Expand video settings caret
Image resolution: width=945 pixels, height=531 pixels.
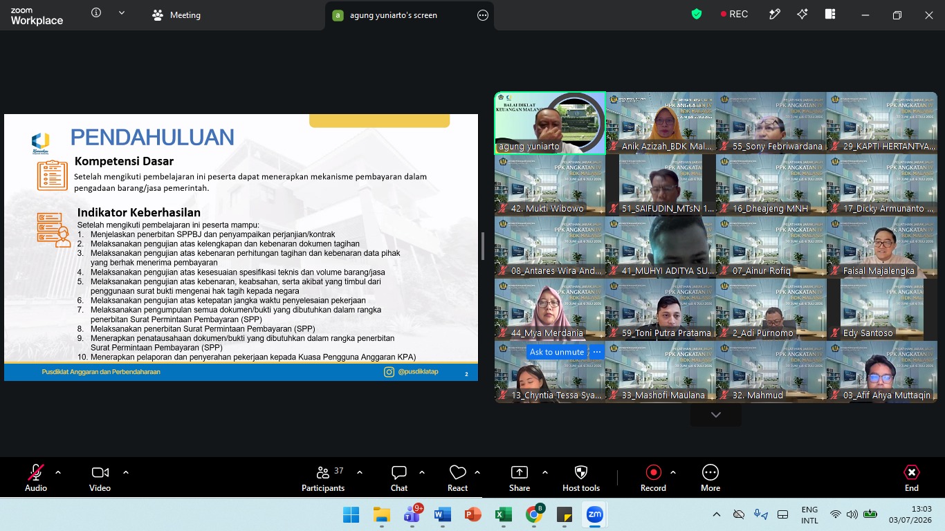(x=126, y=472)
